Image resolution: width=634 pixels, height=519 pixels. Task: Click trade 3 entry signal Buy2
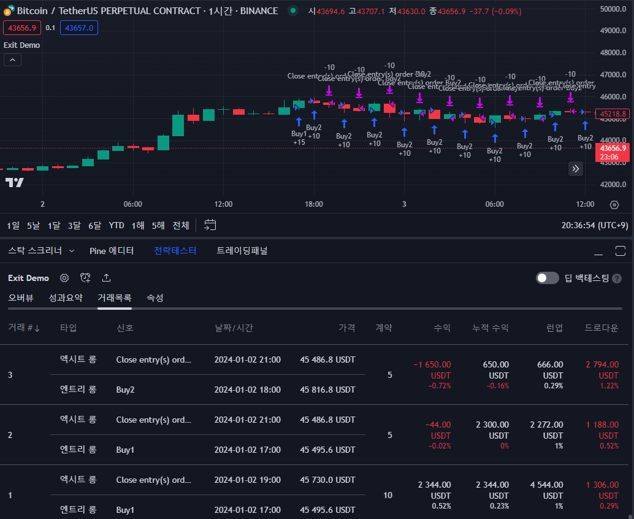[x=125, y=390]
